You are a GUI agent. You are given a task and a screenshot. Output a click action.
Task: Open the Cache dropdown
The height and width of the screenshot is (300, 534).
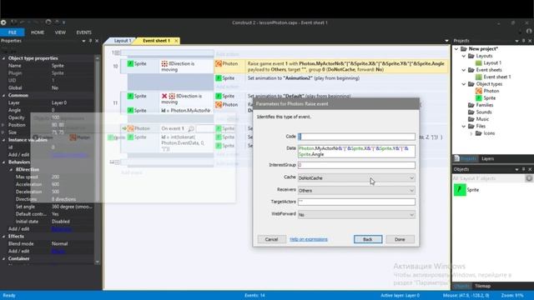[356, 177]
